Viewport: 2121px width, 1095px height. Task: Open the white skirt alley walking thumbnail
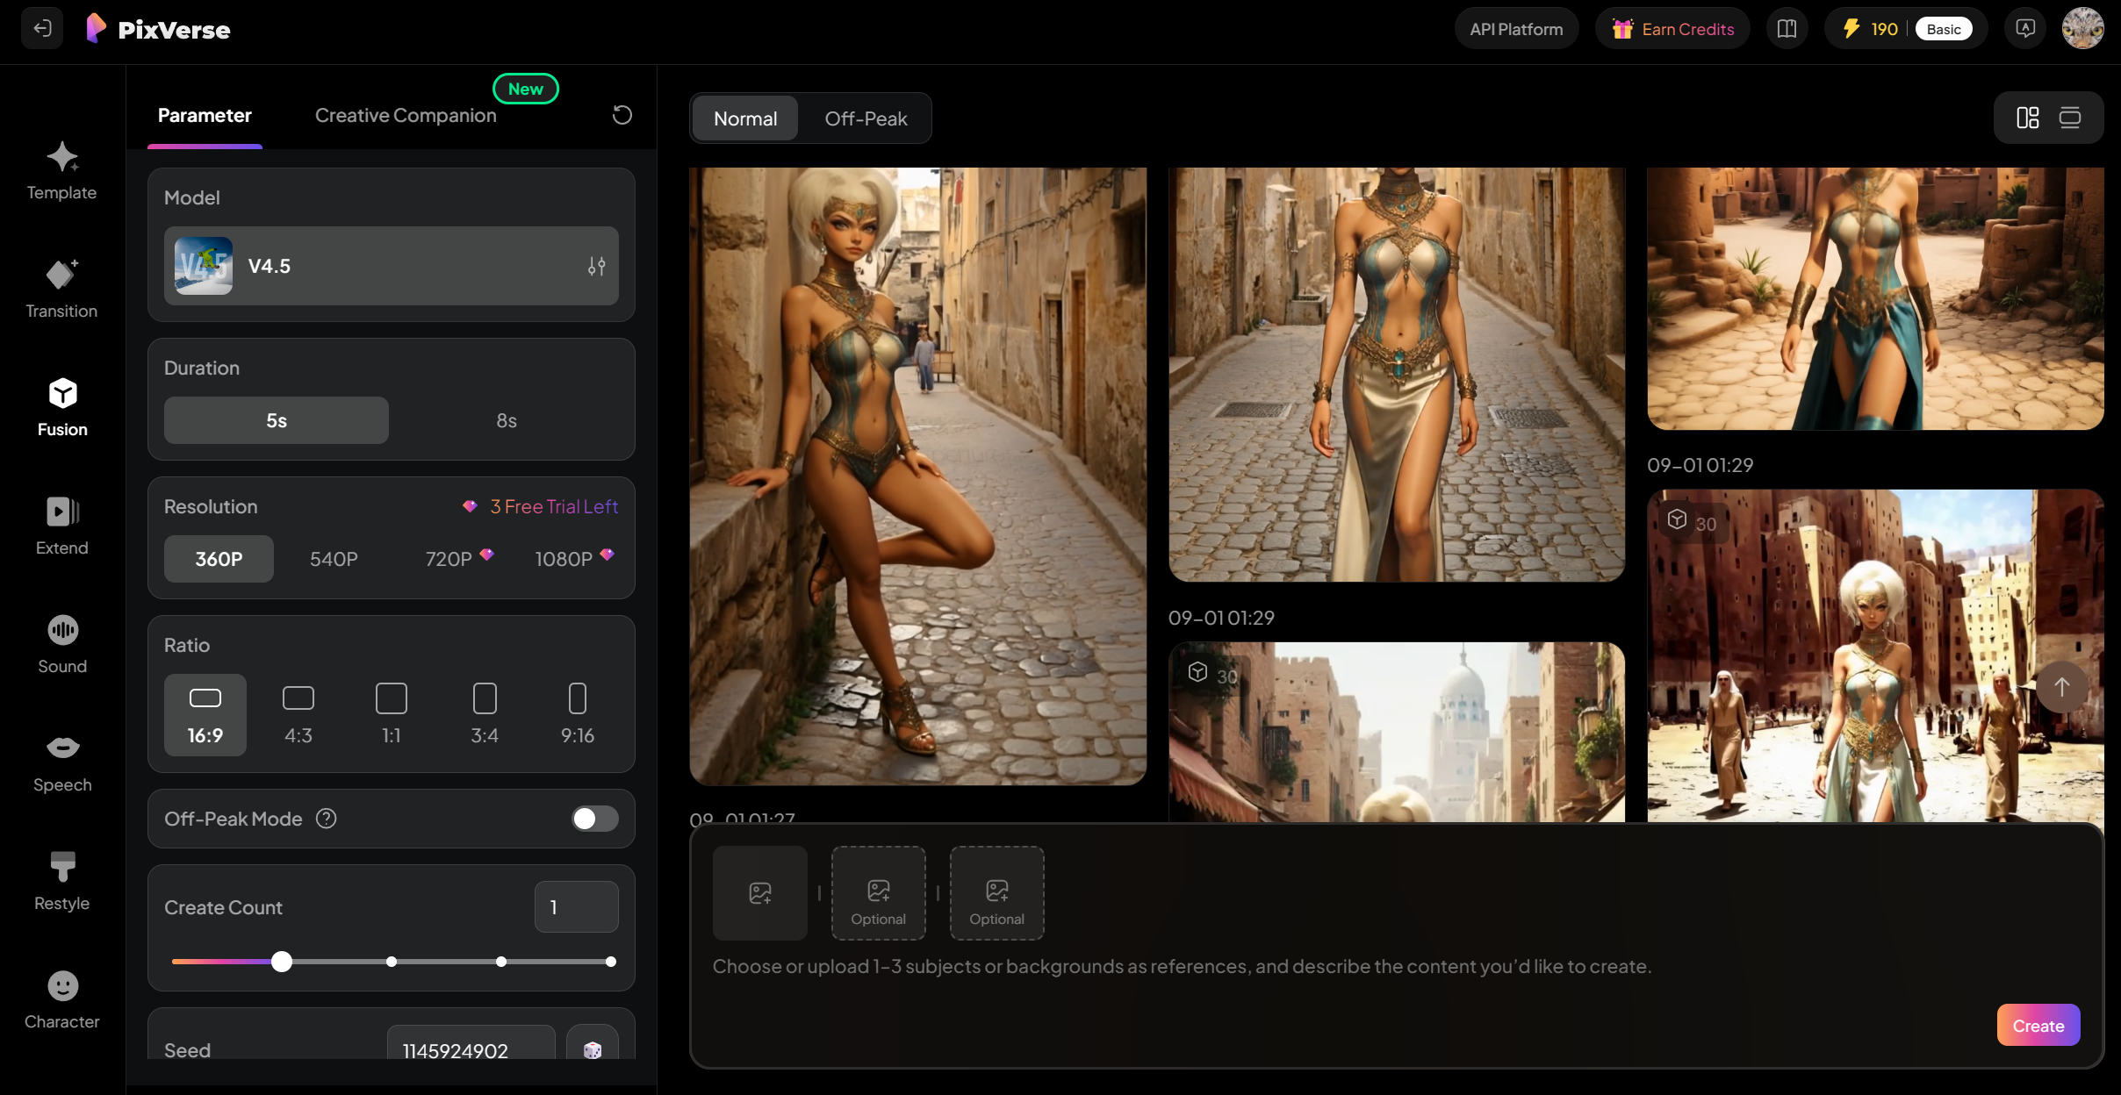pos(1397,375)
